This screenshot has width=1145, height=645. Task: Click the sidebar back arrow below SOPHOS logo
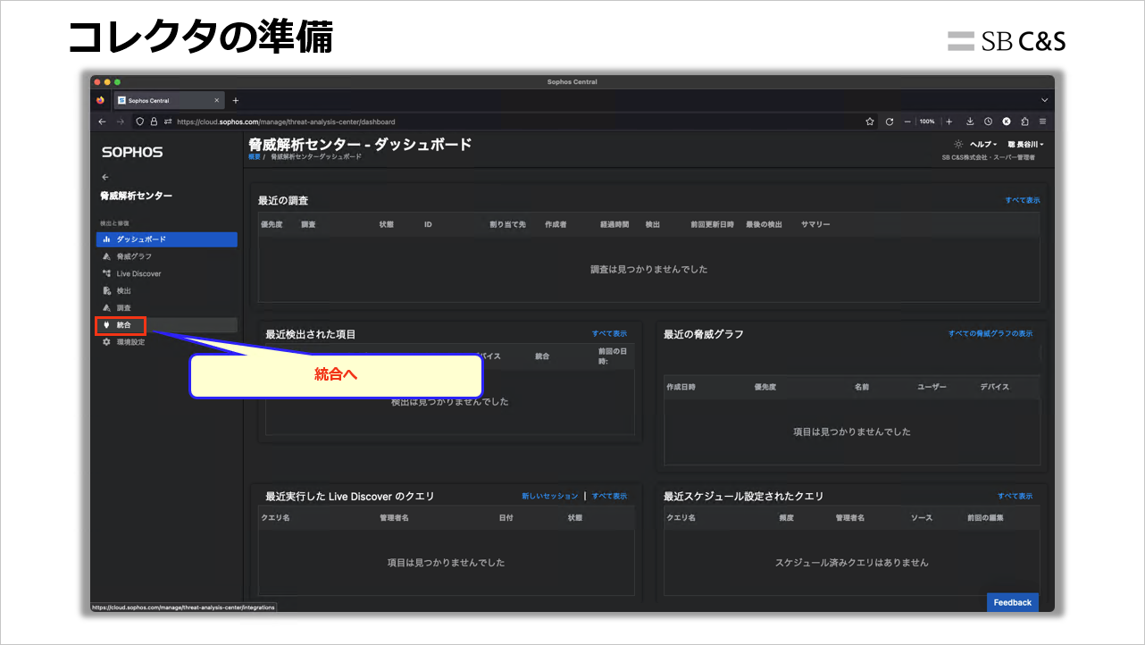click(x=105, y=177)
